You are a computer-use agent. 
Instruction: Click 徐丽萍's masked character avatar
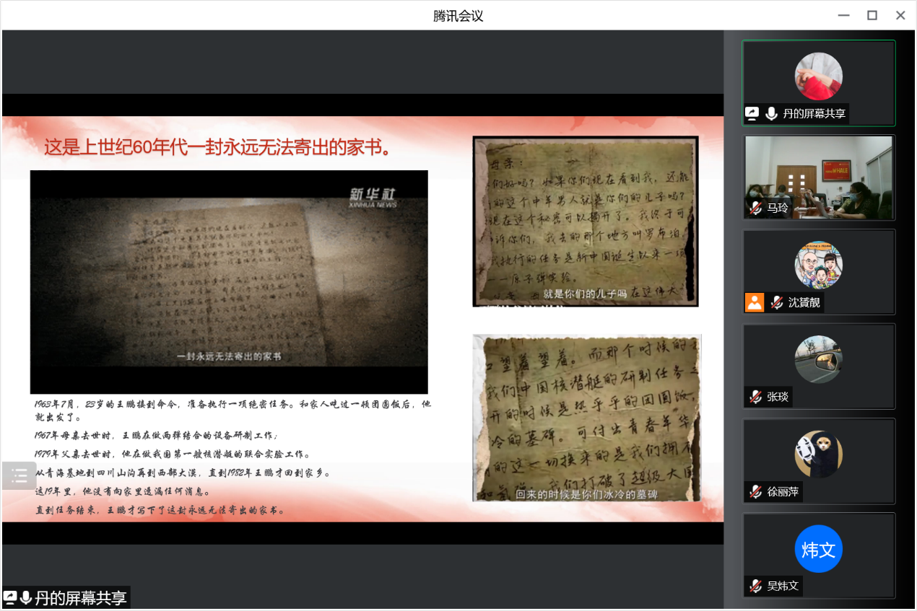(819, 454)
